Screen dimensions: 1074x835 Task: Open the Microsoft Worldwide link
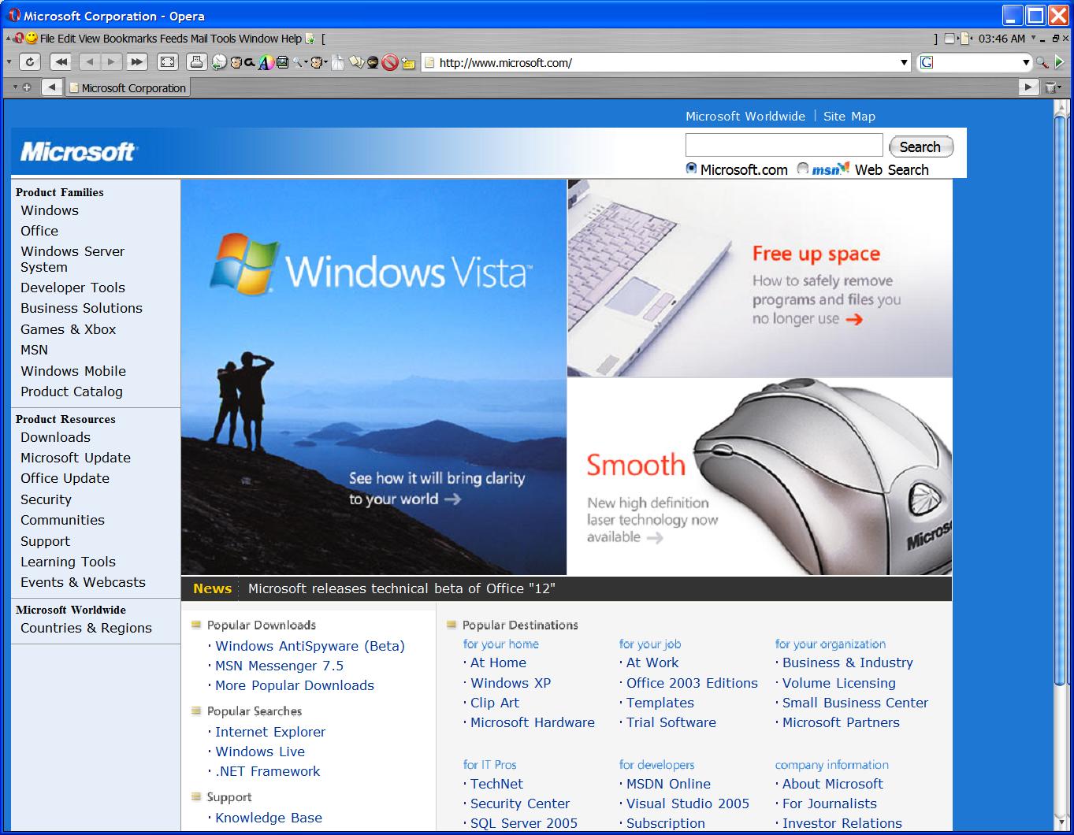coord(745,116)
